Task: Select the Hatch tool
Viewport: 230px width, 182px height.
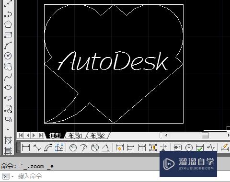Action: pyautogui.click(x=8, y=140)
